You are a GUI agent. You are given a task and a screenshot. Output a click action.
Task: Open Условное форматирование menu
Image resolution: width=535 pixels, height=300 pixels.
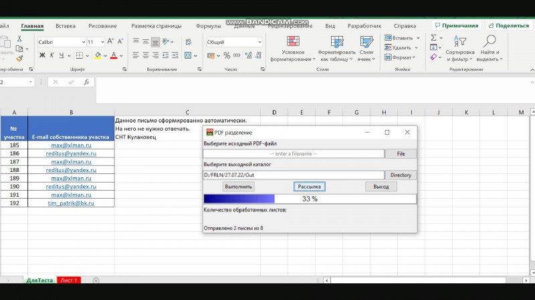coord(293,49)
